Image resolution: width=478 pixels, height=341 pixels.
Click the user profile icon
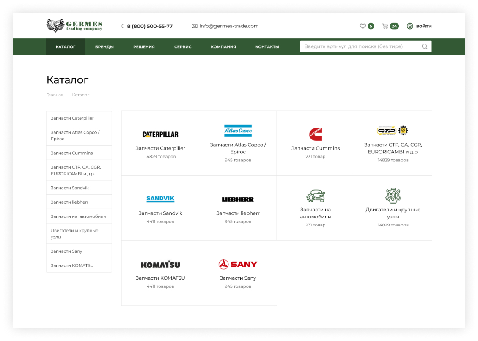pyautogui.click(x=410, y=26)
